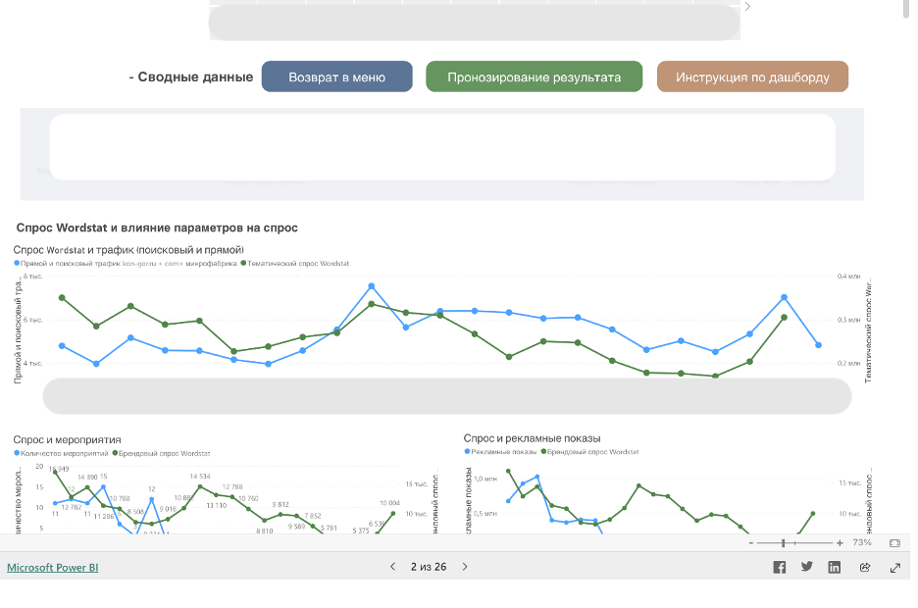Viewport: 918px width, 608px height.
Task: Zoom in with the plus icon
Action: (x=840, y=542)
